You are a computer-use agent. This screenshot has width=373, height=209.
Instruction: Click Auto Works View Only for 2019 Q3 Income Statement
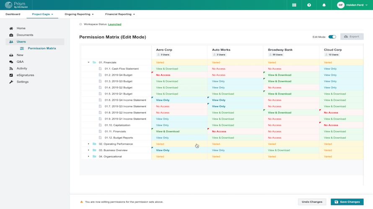click(235, 106)
